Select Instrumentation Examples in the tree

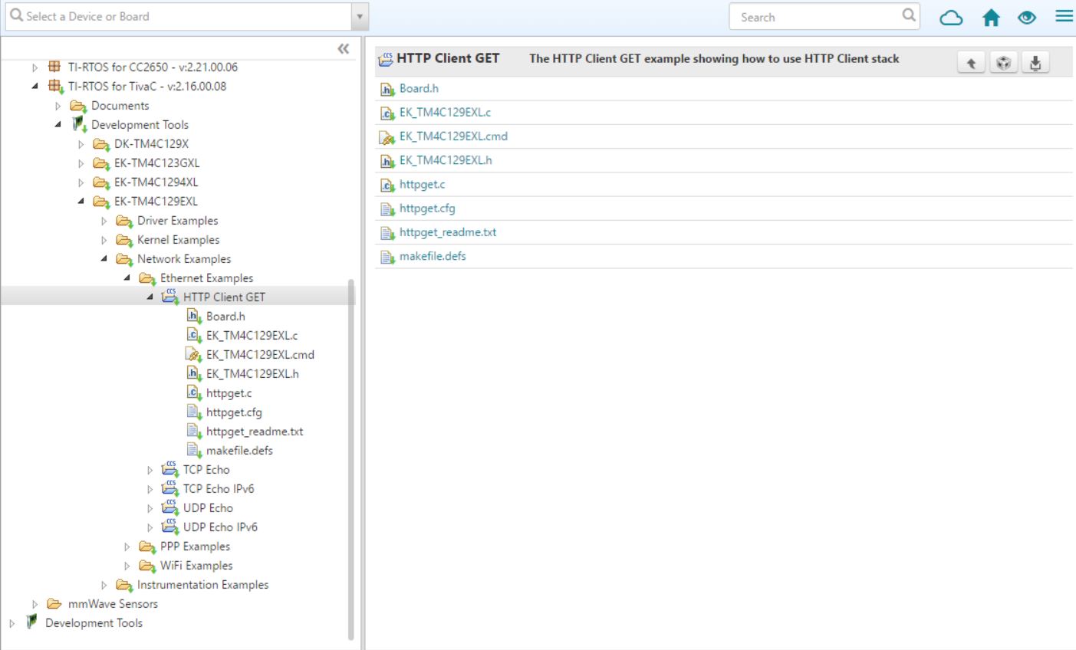[x=202, y=585]
